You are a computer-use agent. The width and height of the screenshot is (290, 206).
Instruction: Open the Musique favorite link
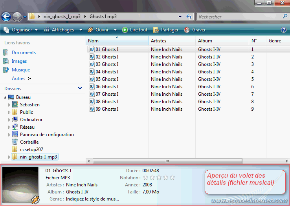coord(21,70)
